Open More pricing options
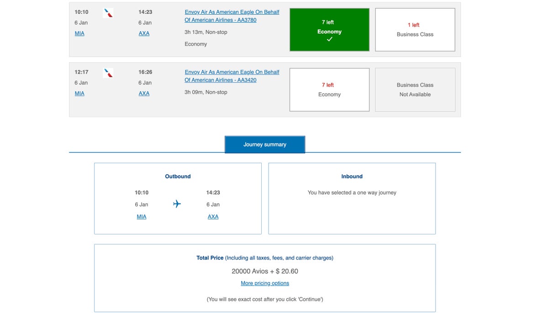 coord(265,283)
